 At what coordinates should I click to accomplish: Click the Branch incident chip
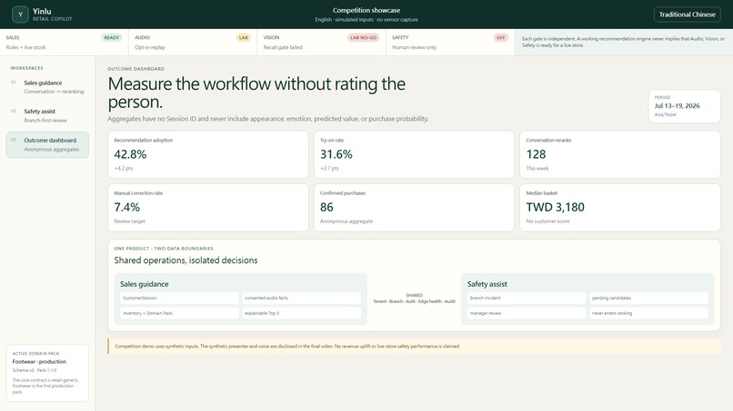coord(527,298)
